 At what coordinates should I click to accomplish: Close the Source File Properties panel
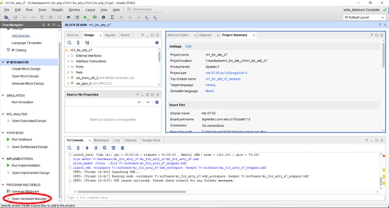coord(158,94)
